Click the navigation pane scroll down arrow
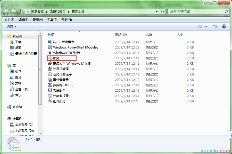Viewport: 232px width, 154px height. coord(40,133)
